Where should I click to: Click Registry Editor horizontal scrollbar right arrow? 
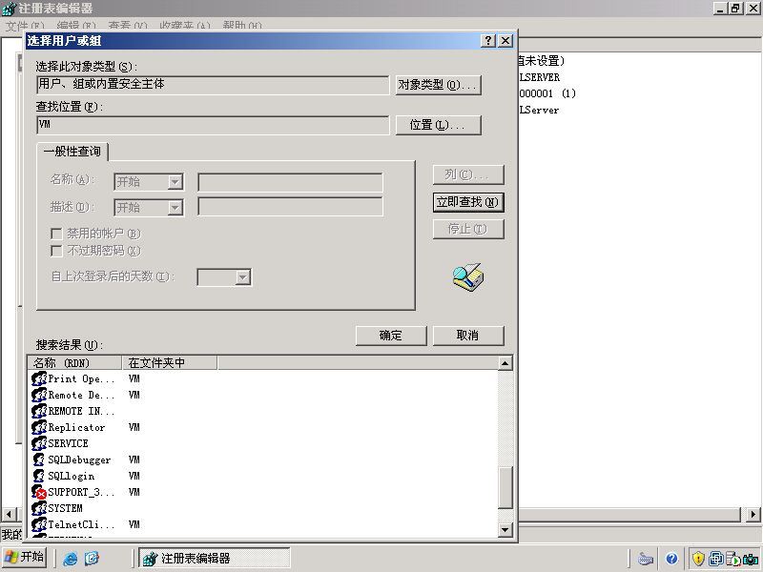point(753,514)
